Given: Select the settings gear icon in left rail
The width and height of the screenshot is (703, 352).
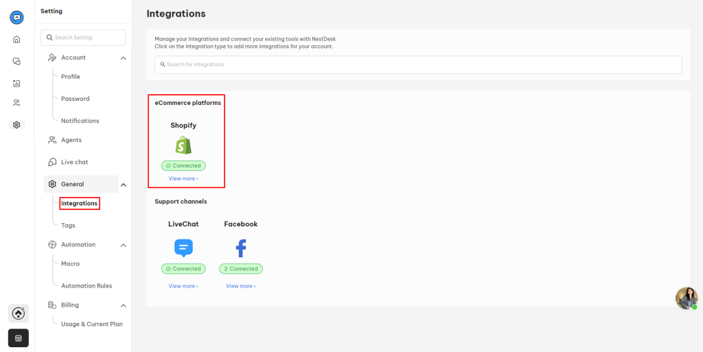Looking at the screenshot, I should 16,125.
